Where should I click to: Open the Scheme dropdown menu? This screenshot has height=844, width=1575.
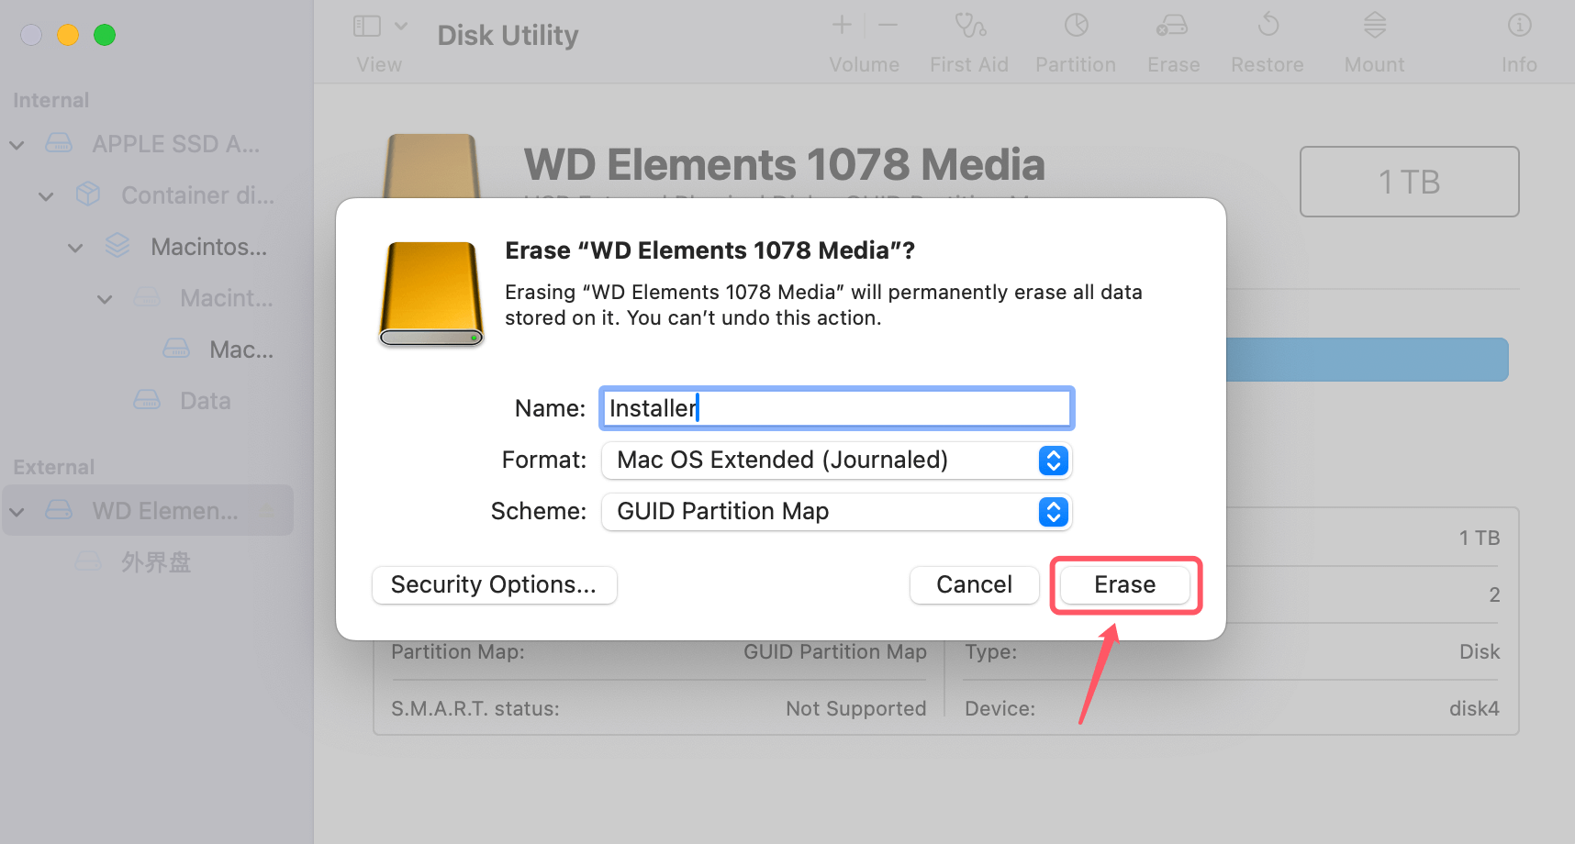(x=1052, y=512)
